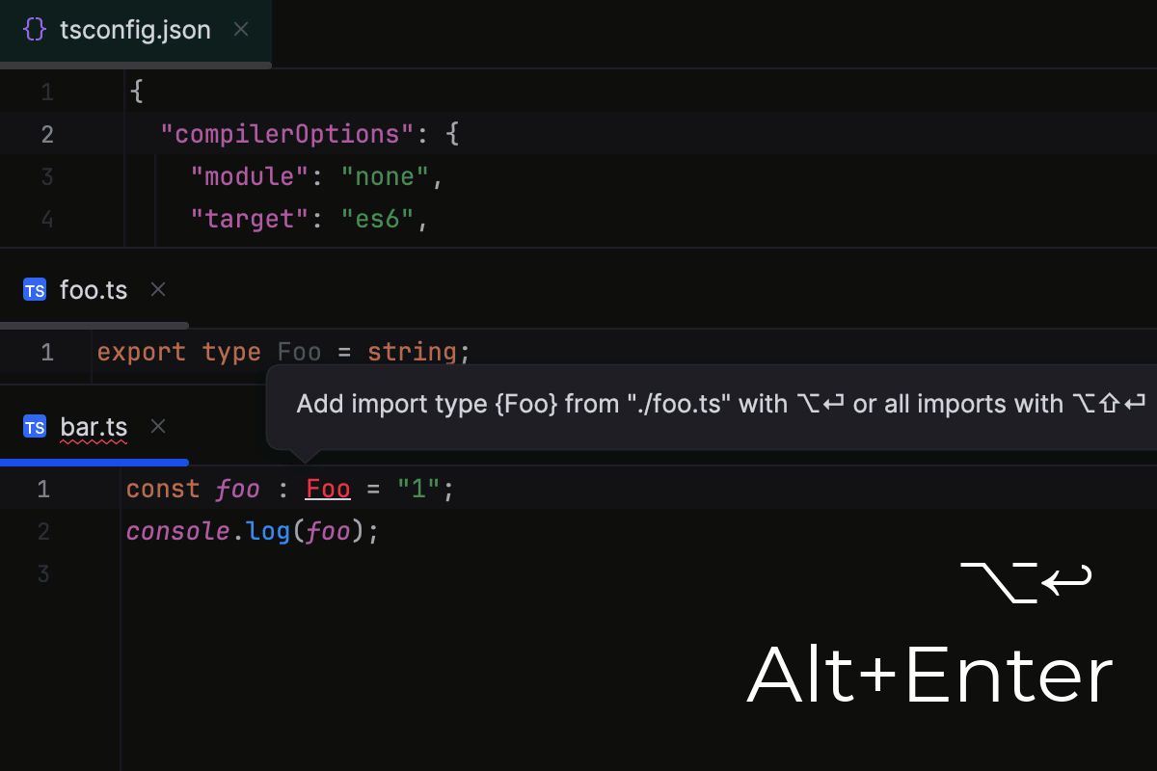
Task: Click the underlined Foo type reference
Action: 327,489
